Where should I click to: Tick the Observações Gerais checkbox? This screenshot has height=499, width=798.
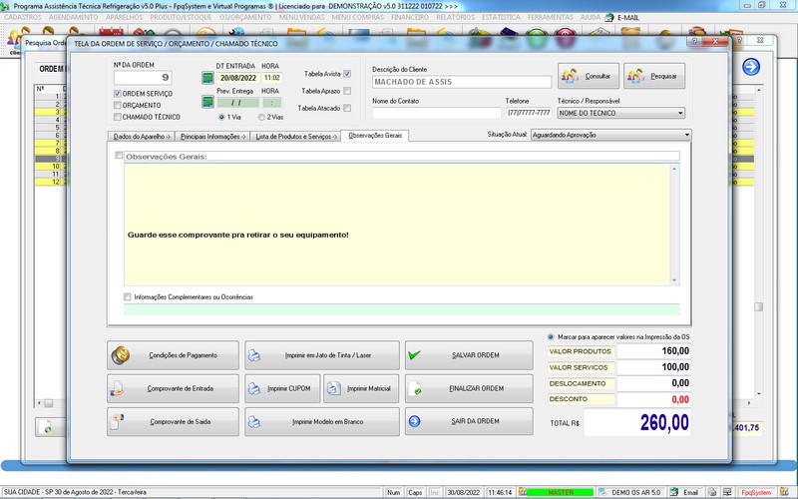119,156
